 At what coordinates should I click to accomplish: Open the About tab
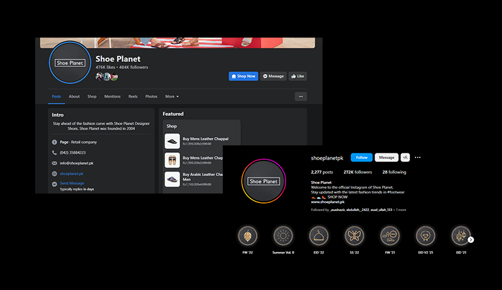[74, 96]
